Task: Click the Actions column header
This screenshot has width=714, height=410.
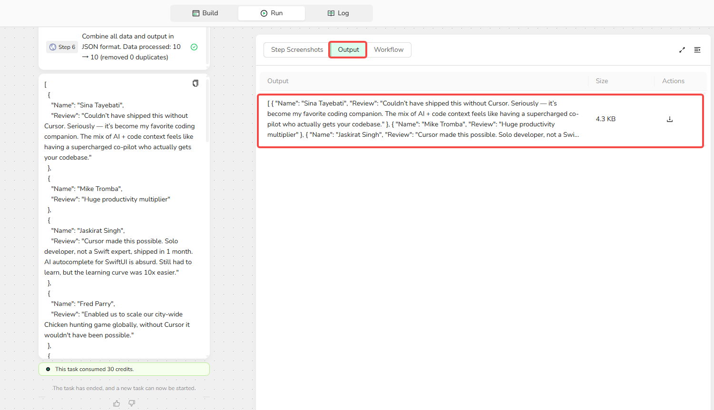Action: pos(673,81)
